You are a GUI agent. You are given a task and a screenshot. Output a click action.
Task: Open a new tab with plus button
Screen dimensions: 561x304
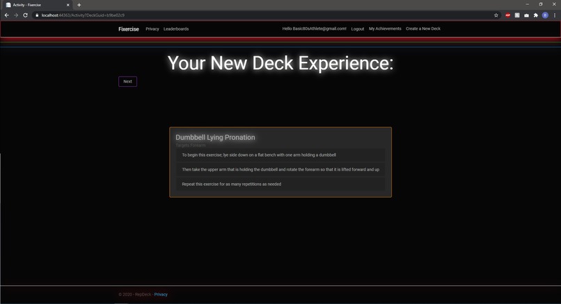(x=79, y=5)
